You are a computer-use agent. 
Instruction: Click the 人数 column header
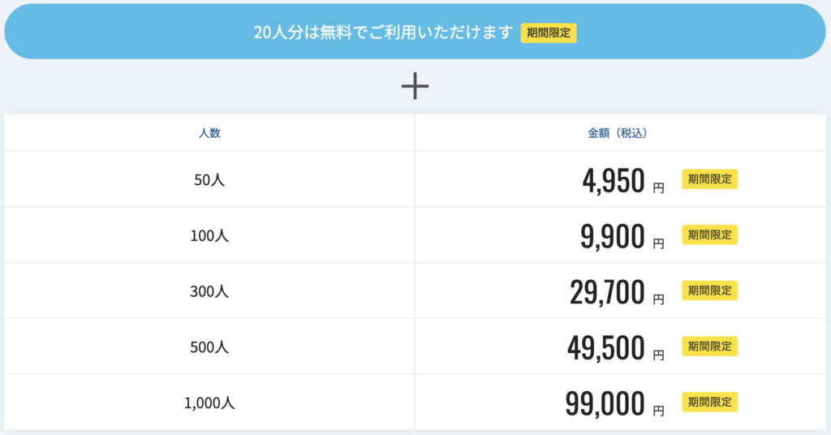(209, 133)
